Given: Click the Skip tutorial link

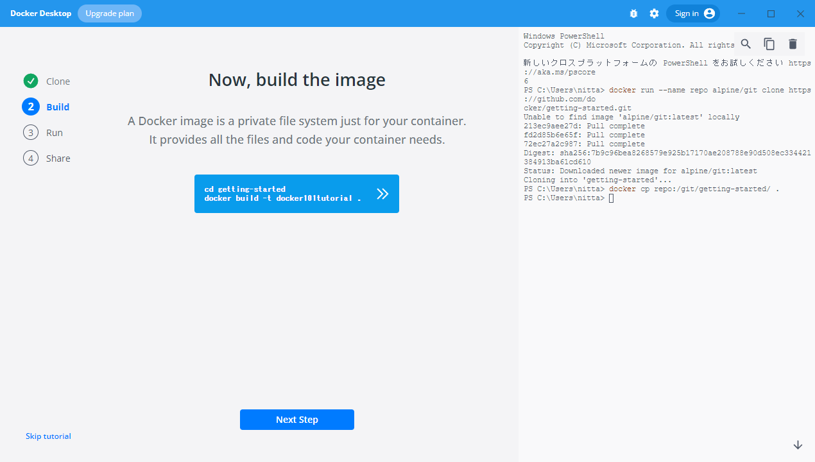Looking at the screenshot, I should click(48, 436).
